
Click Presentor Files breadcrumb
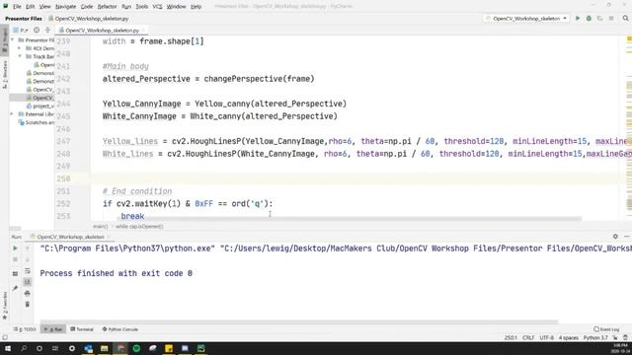[x=24, y=19]
